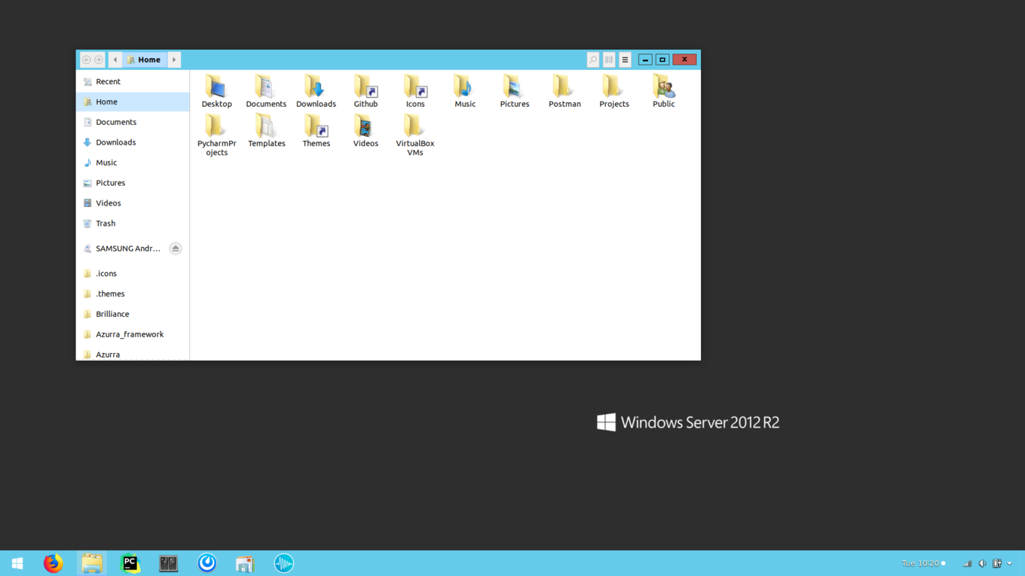
Task: Click the left path arrow before Home
Action: [115, 59]
